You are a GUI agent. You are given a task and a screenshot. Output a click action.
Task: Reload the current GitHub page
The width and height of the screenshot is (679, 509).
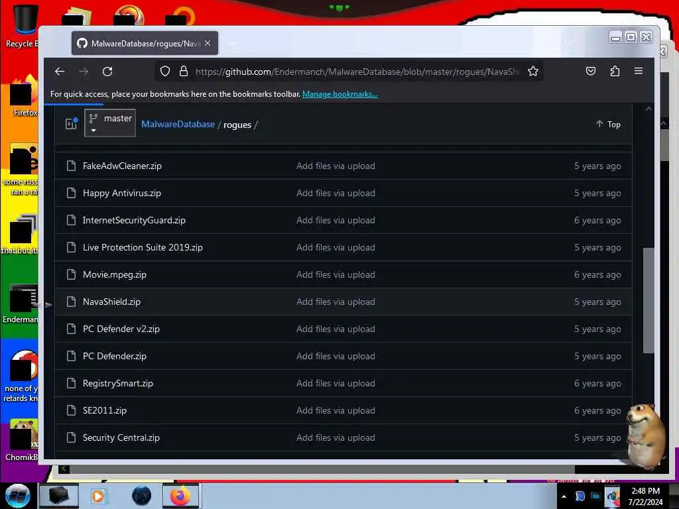[107, 72]
